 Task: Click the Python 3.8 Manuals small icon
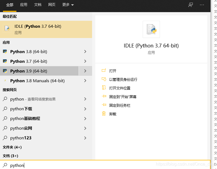[5, 80]
